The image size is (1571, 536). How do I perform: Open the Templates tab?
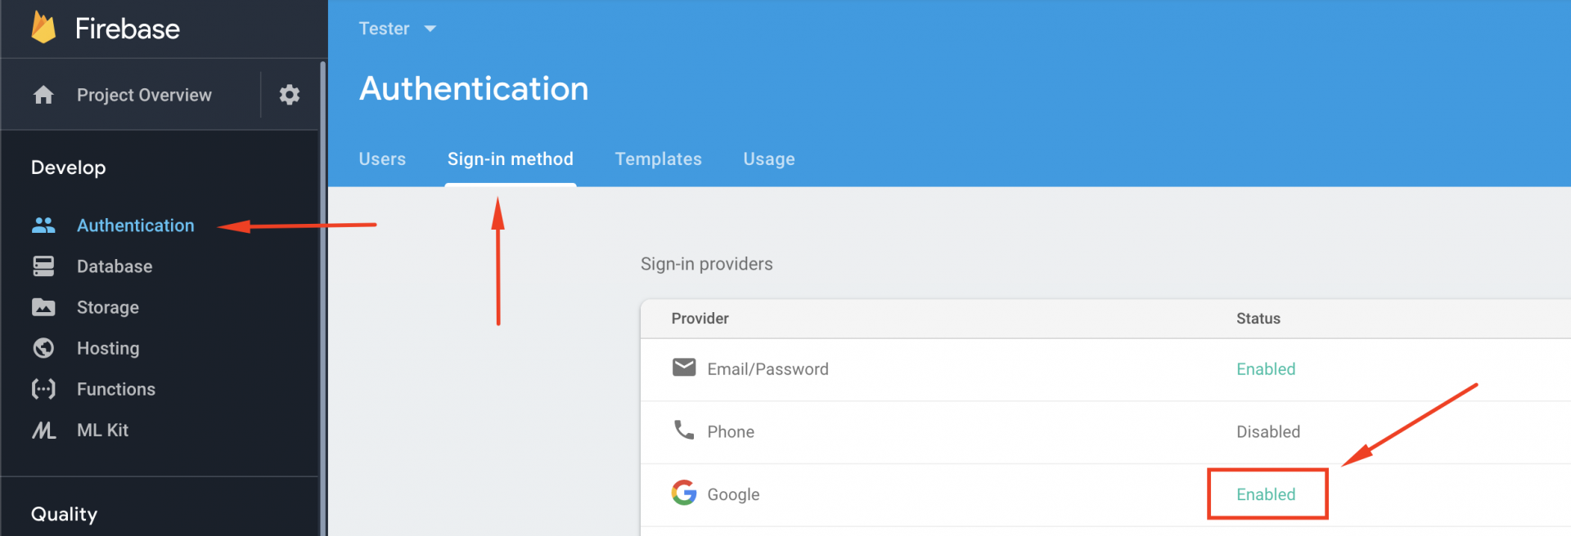(x=658, y=159)
